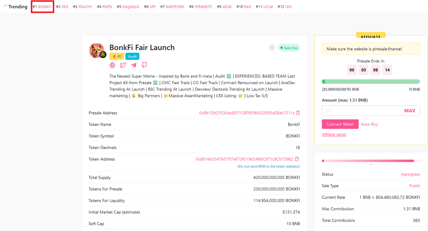Open trending #6 SPF
The width and height of the screenshot is (428, 231).
[150, 7]
